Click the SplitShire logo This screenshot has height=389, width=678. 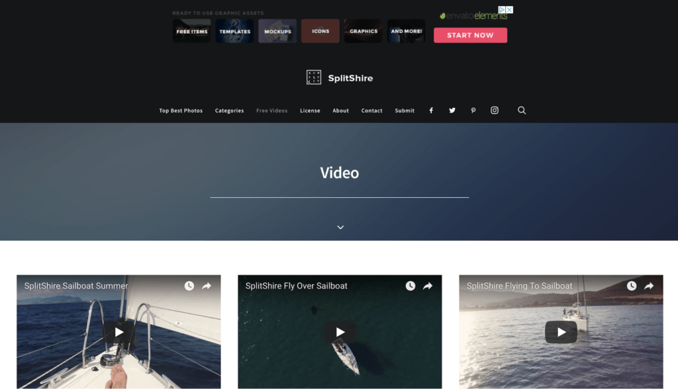(340, 78)
